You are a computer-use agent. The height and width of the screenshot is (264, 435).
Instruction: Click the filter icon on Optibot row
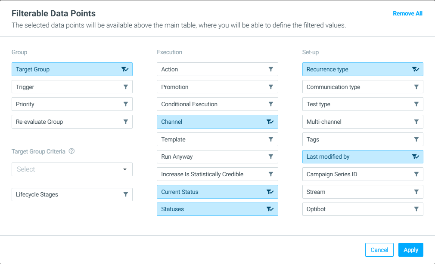[416, 209]
